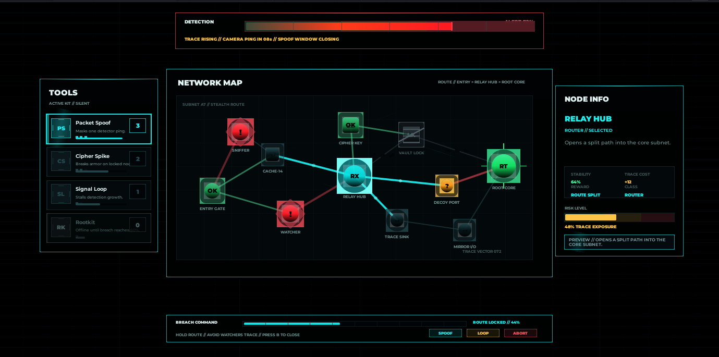Click the RK Rootkit icon

pos(61,227)
